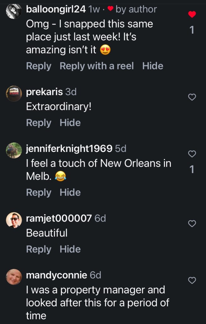This screenshot has width=206, height=324.
Task: Open prekaris profile avatar
Action: click(14, 94)
